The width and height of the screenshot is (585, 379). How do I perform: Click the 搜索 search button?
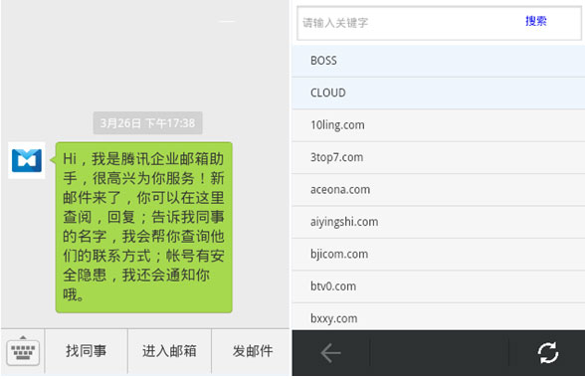tap(535, 21)
